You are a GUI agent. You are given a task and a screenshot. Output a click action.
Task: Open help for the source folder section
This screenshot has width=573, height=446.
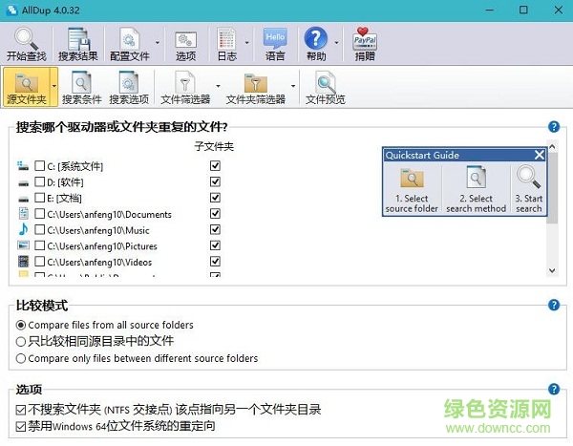tap(554, 127)
